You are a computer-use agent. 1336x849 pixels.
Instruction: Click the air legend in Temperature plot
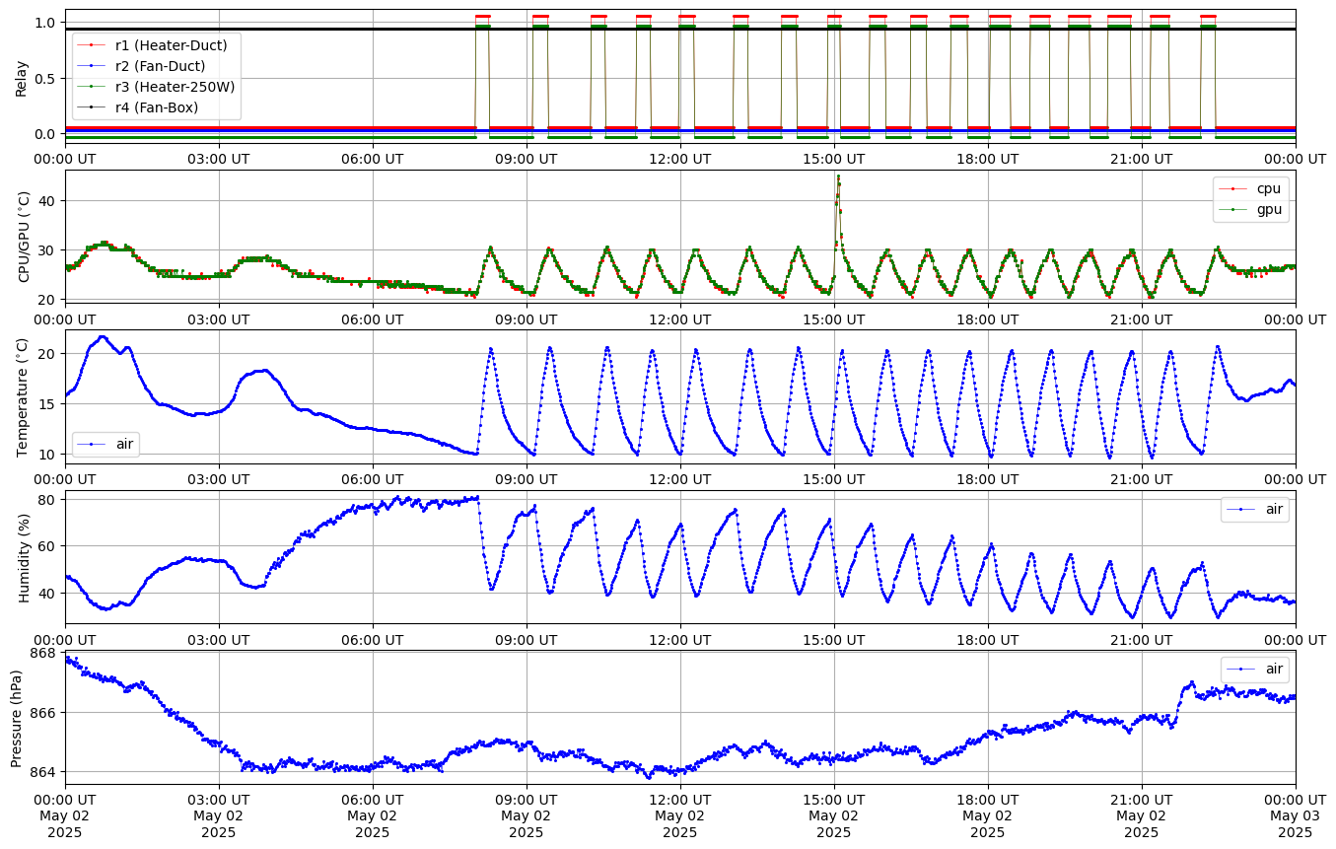(106, 445)
